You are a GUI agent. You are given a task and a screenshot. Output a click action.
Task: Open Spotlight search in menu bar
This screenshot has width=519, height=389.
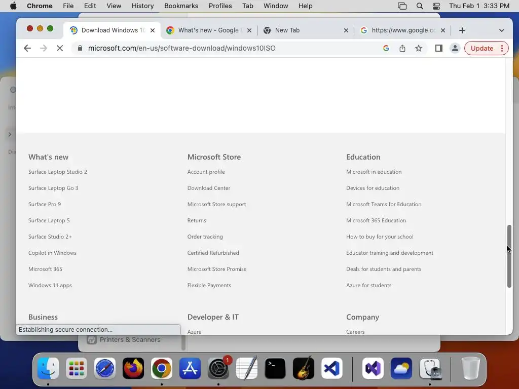420,6
